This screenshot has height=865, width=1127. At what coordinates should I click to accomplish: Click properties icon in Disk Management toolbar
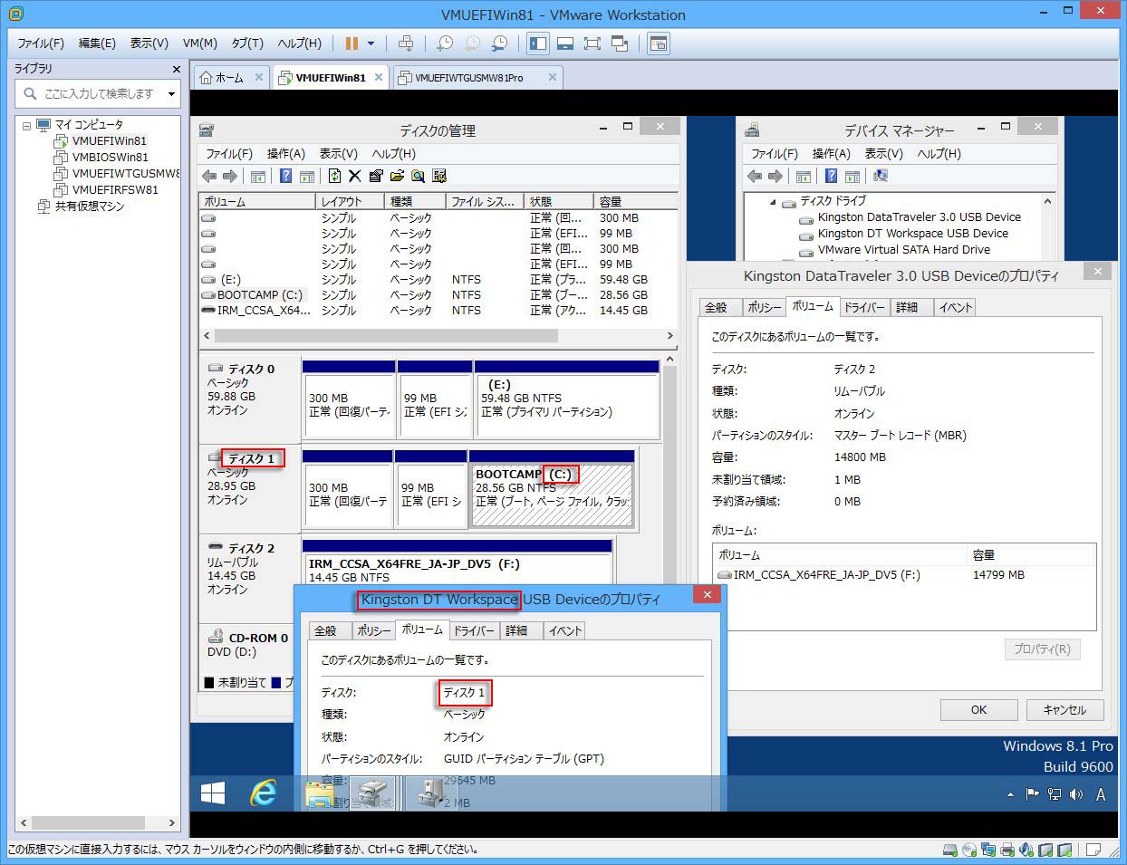click(376, 177)
